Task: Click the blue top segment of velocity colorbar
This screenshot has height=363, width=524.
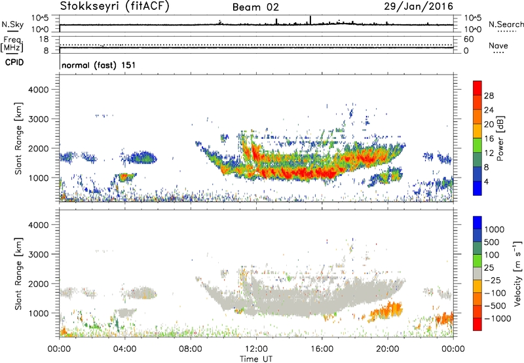Action: (477, 223)
